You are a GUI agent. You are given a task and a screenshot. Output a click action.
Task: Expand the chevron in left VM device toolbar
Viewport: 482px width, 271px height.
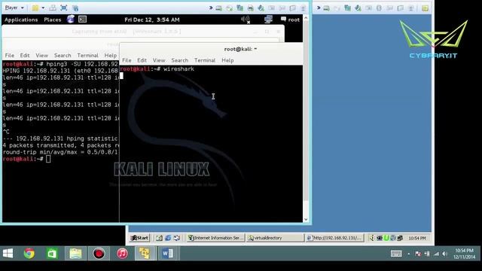click(211, 8)
